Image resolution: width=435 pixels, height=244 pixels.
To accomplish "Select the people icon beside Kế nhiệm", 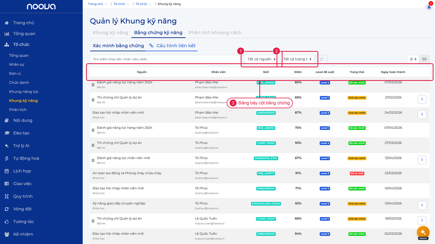I will [x=7, y=234].
